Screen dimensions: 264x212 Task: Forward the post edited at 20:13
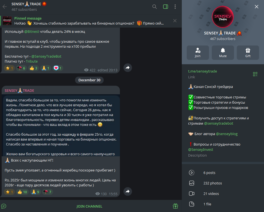(x=128, y=68)
